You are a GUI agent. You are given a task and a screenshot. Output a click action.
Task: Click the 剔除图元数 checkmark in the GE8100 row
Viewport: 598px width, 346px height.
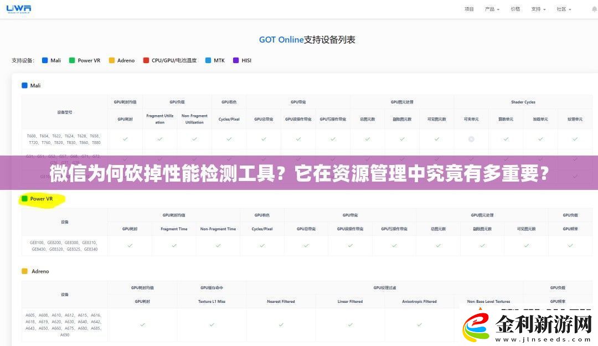482,246
